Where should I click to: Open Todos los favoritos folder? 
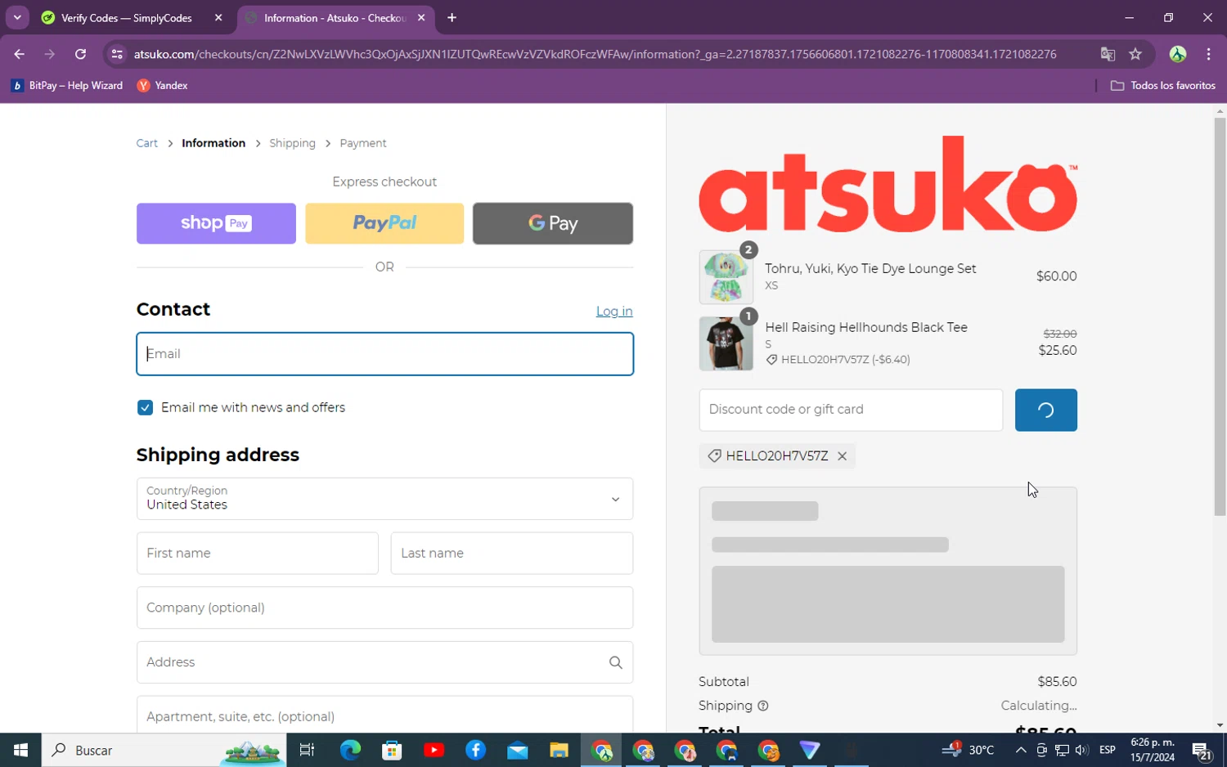pyautogui.click(x=1162, y=85)
